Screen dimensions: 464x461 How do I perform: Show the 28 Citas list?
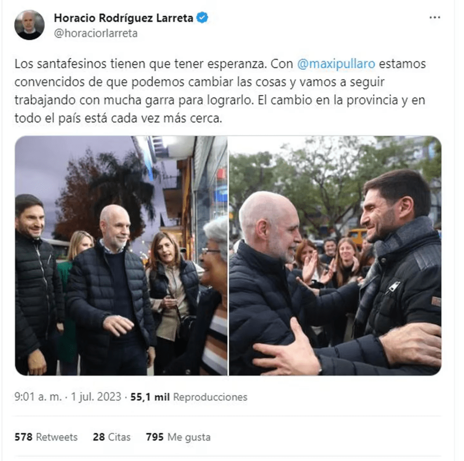[x=111, y=437]
